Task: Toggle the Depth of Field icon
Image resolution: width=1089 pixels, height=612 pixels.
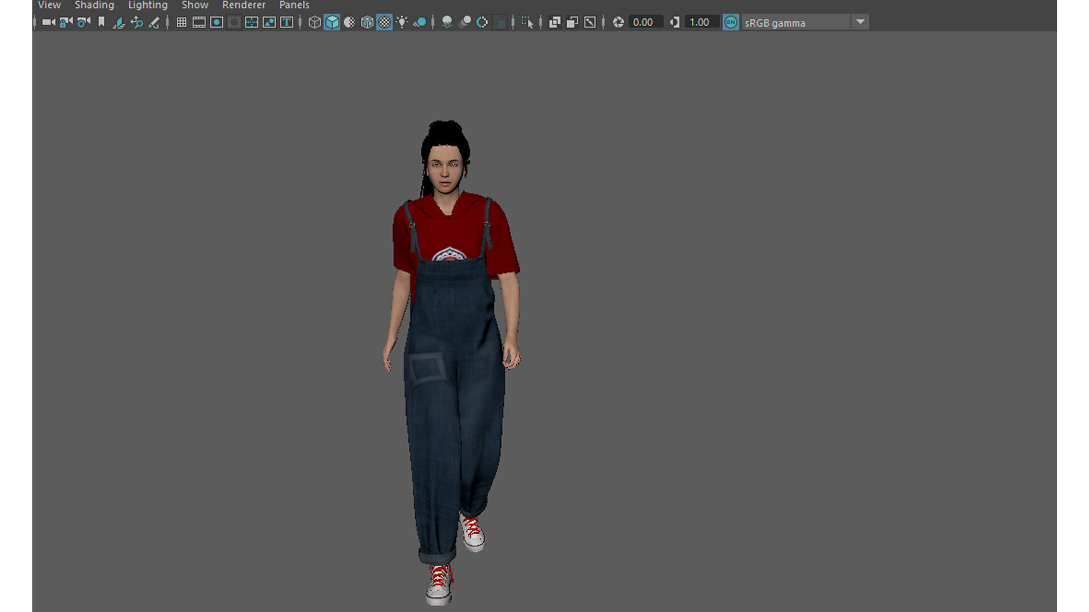Action: tap(500, 22)
